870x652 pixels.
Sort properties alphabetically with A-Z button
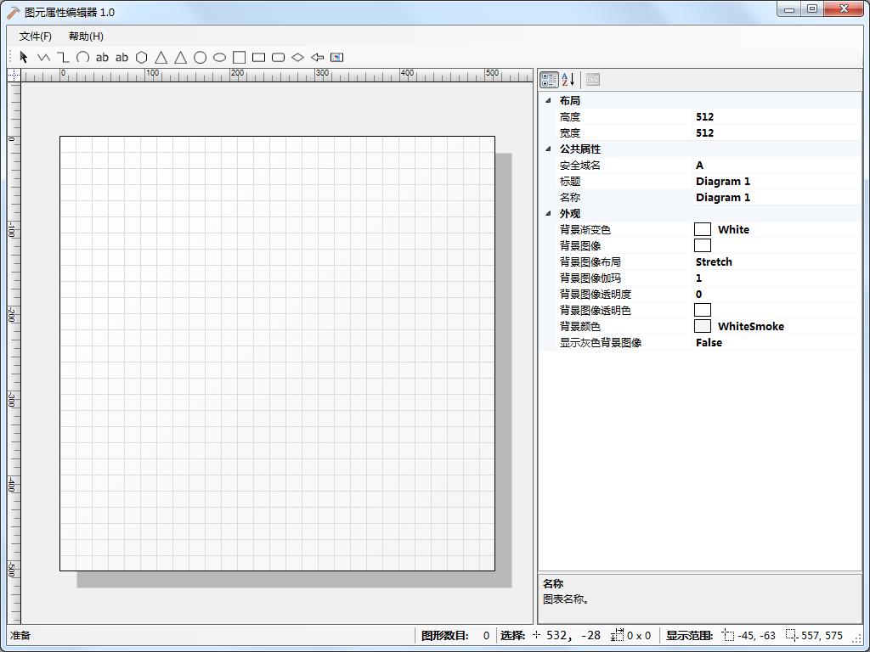tap(568, 80)
